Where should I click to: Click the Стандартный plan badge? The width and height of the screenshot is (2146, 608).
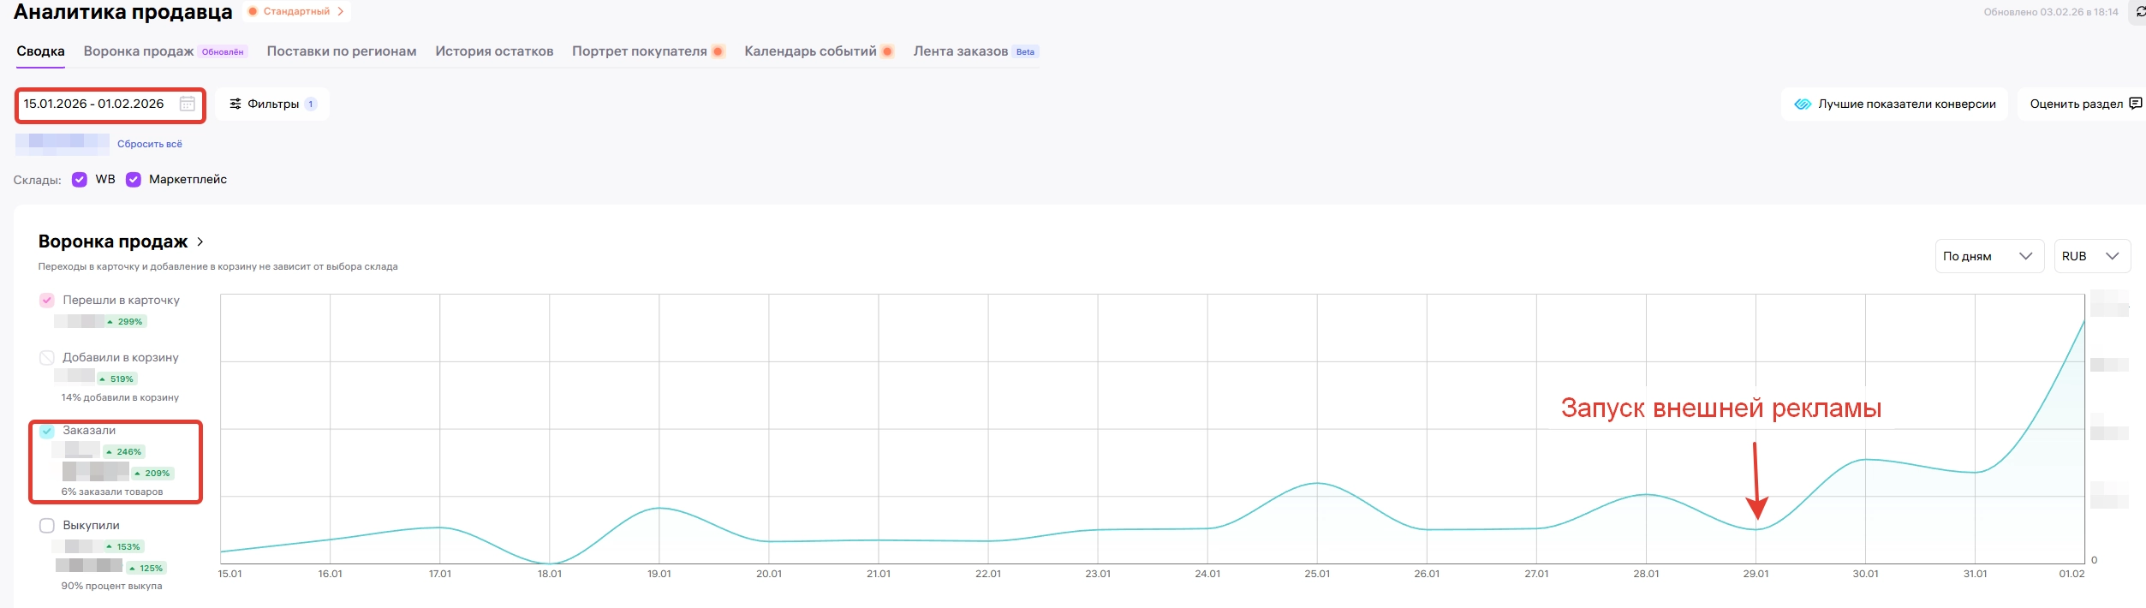pos(296,12)
